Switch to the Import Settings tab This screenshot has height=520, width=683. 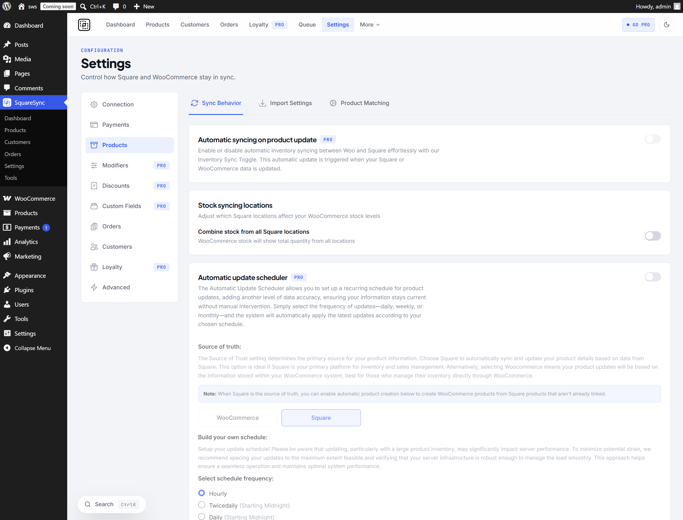click(x=285, y=103)
